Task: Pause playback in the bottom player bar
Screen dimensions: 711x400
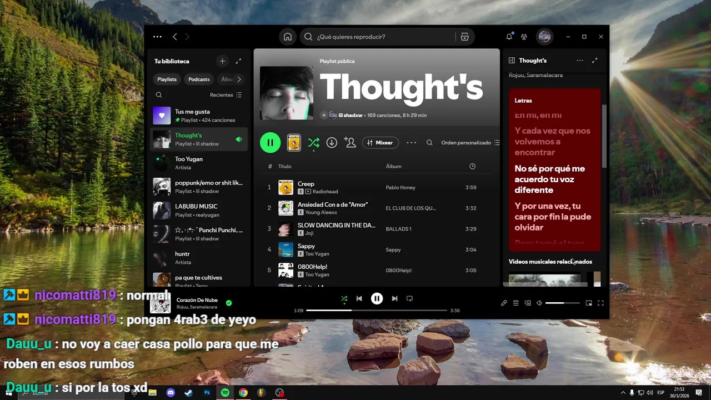Action: coord(377,298)
